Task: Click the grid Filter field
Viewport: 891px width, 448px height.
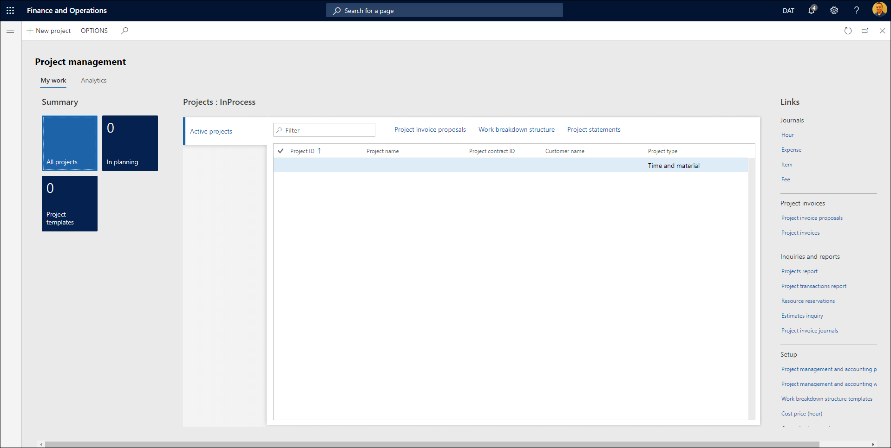Action: click(x=324, y=130)
